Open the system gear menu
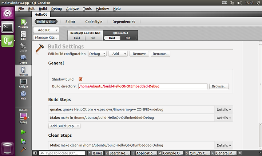262x156 pixels. click(x=258, y=3)
